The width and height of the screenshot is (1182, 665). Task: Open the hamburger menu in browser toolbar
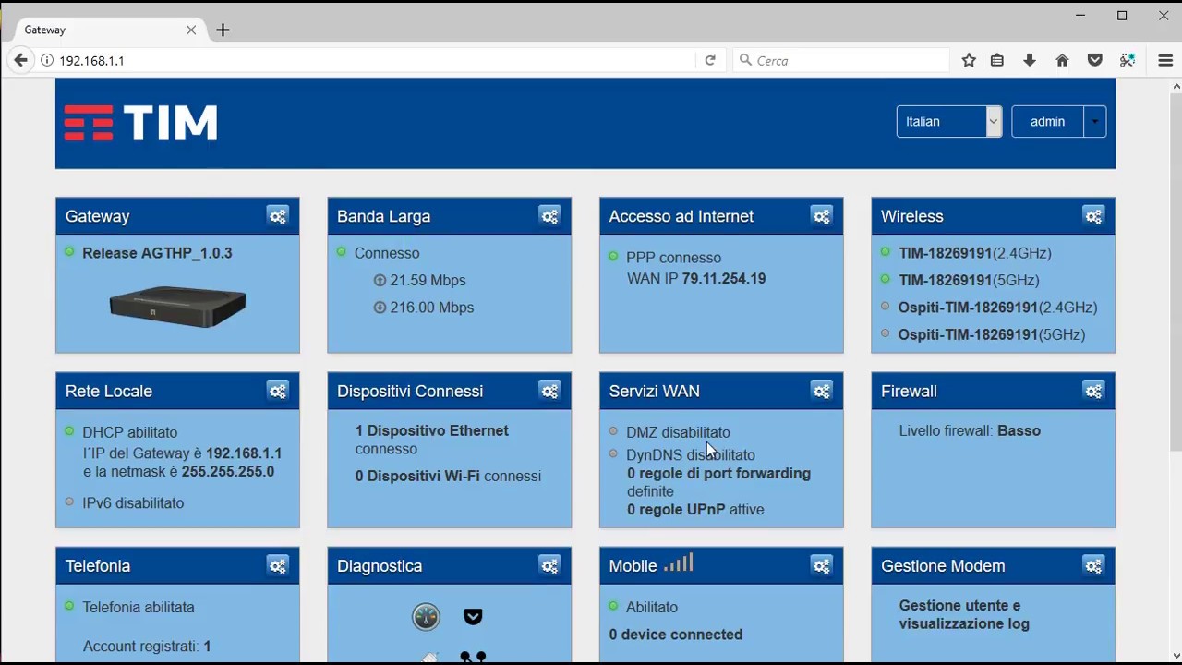point(1165,60)
